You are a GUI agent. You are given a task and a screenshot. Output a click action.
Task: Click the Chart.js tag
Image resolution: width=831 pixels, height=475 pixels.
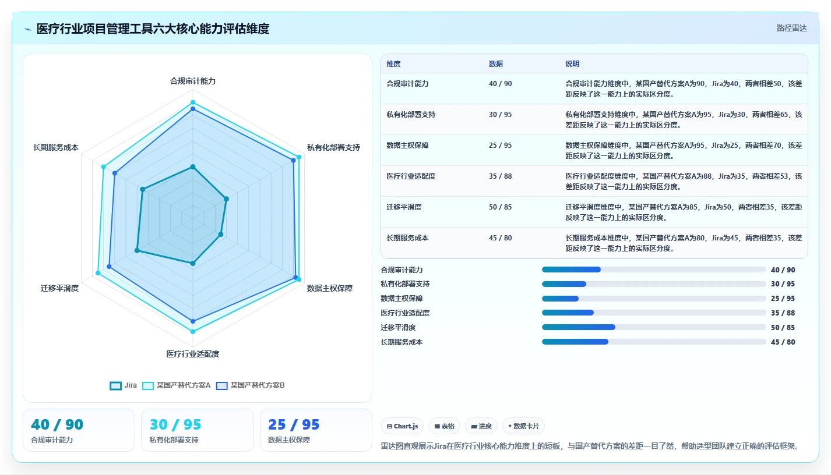[403, 426]
